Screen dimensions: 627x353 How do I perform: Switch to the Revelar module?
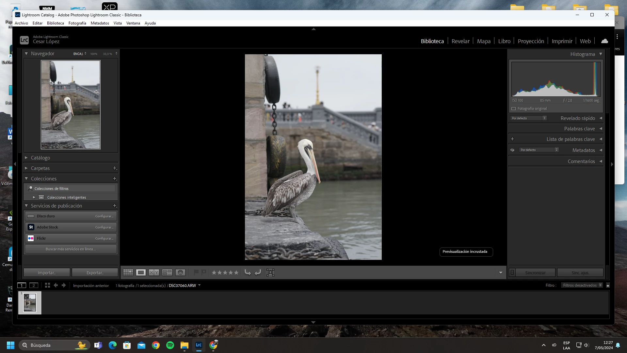click(460, 41)
